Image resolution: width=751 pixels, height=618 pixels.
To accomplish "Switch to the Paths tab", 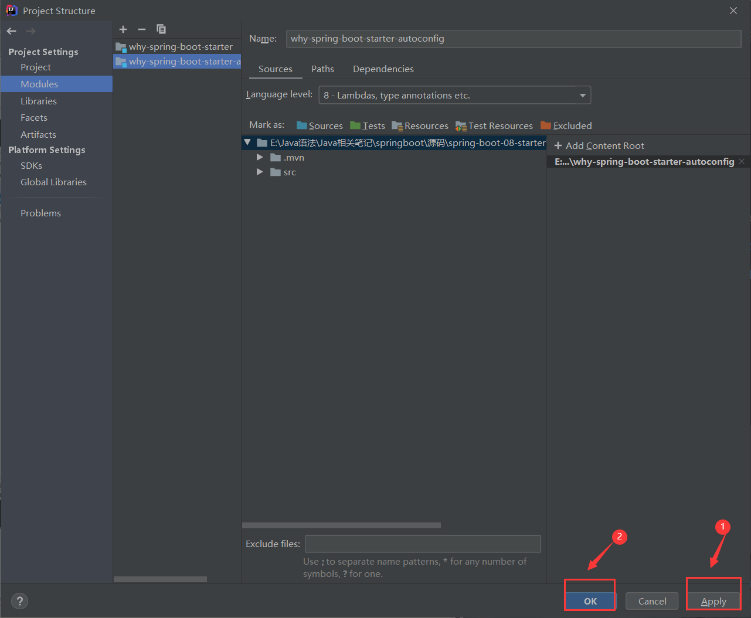I will [x=322, y=69].
